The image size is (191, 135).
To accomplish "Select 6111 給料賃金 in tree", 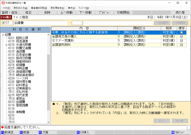I will point(18,85).
